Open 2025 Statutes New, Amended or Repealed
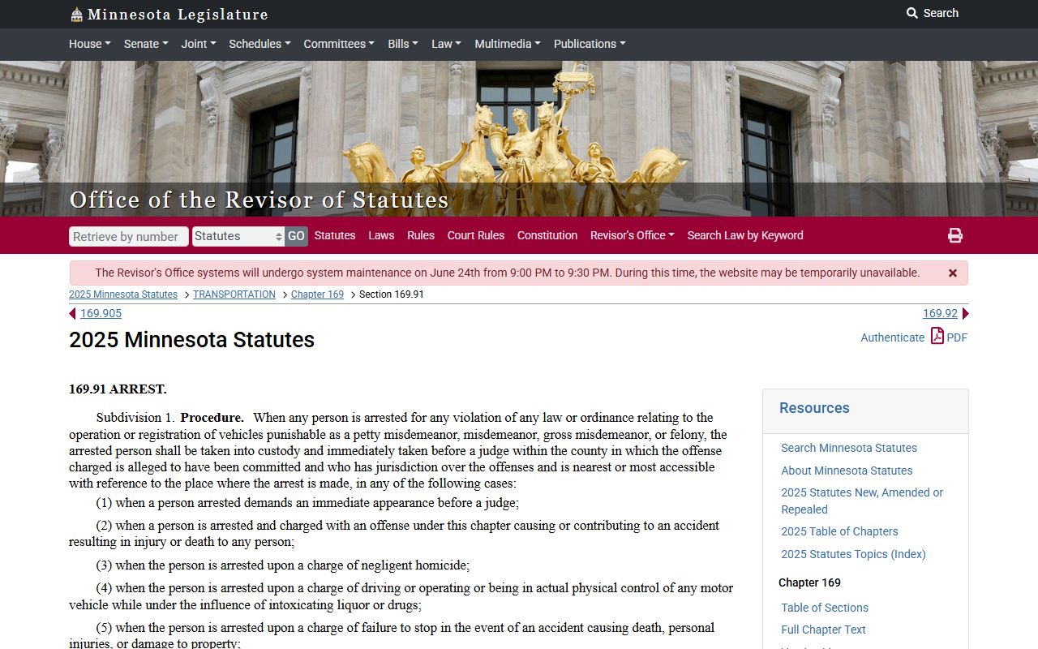The image size is (1038, 649). 862,501
